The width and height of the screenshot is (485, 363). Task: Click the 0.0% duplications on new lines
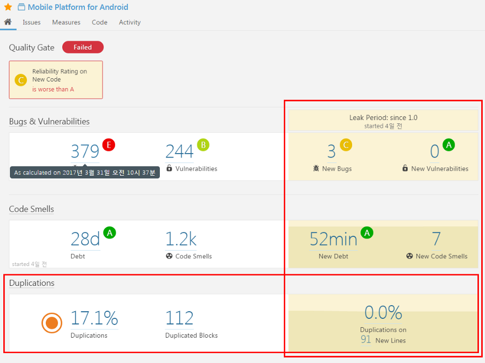tap(383, 312)
